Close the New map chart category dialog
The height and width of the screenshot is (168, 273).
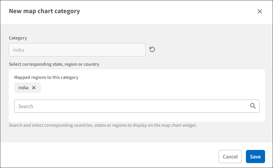[260, 11]
